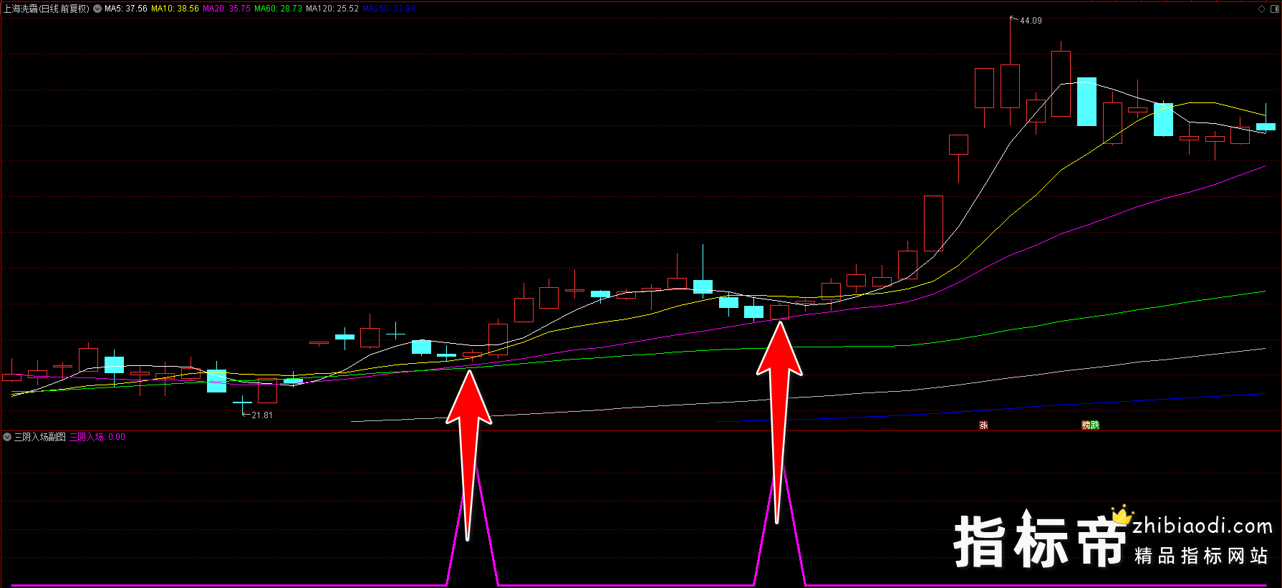1282x588 pixels.
Task: Select the MA5 moving average label
Action: 126,9
